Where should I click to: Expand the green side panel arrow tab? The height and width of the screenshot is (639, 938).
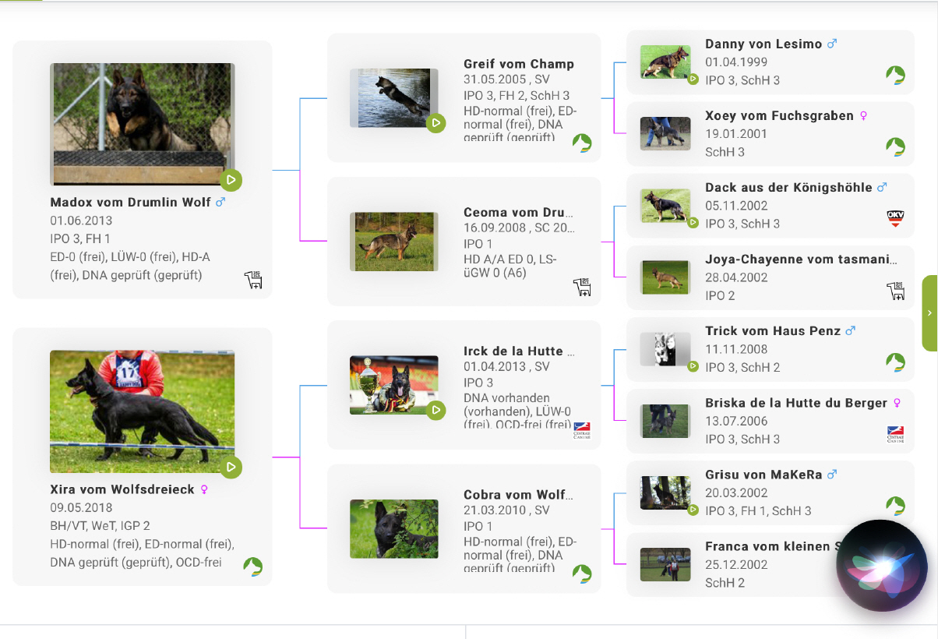(x=929, y=312)
